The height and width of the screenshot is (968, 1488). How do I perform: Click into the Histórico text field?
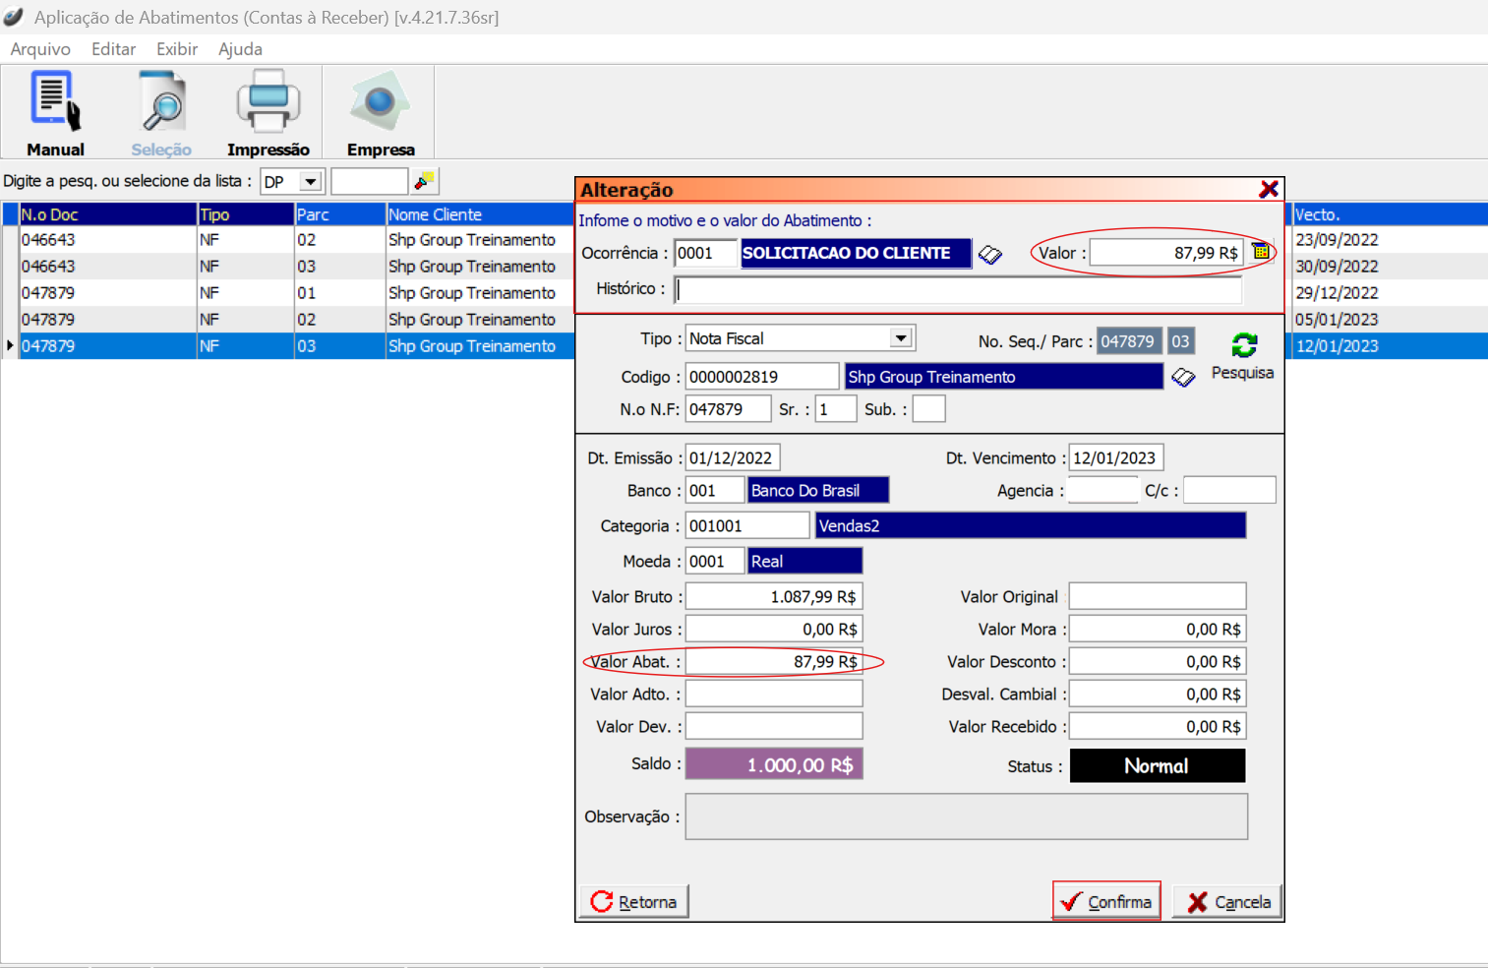pyautogui.click(x=959, y=290)
